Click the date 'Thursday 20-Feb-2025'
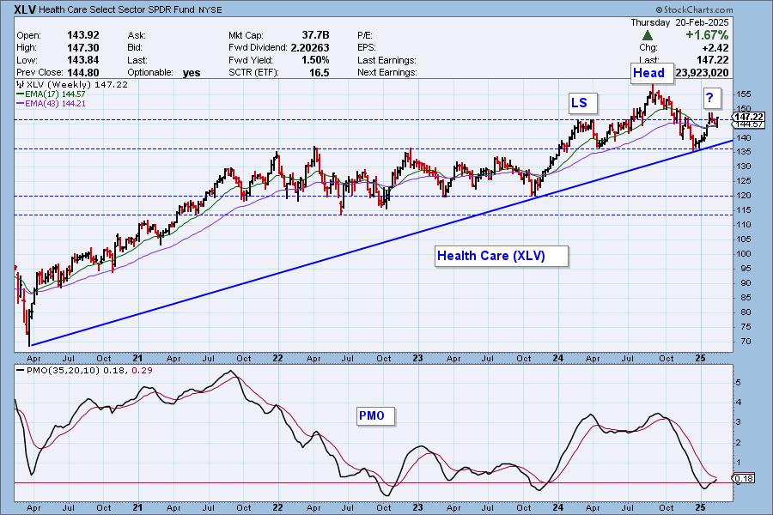The height and width of the screenshot is (515, 773). 679,22
